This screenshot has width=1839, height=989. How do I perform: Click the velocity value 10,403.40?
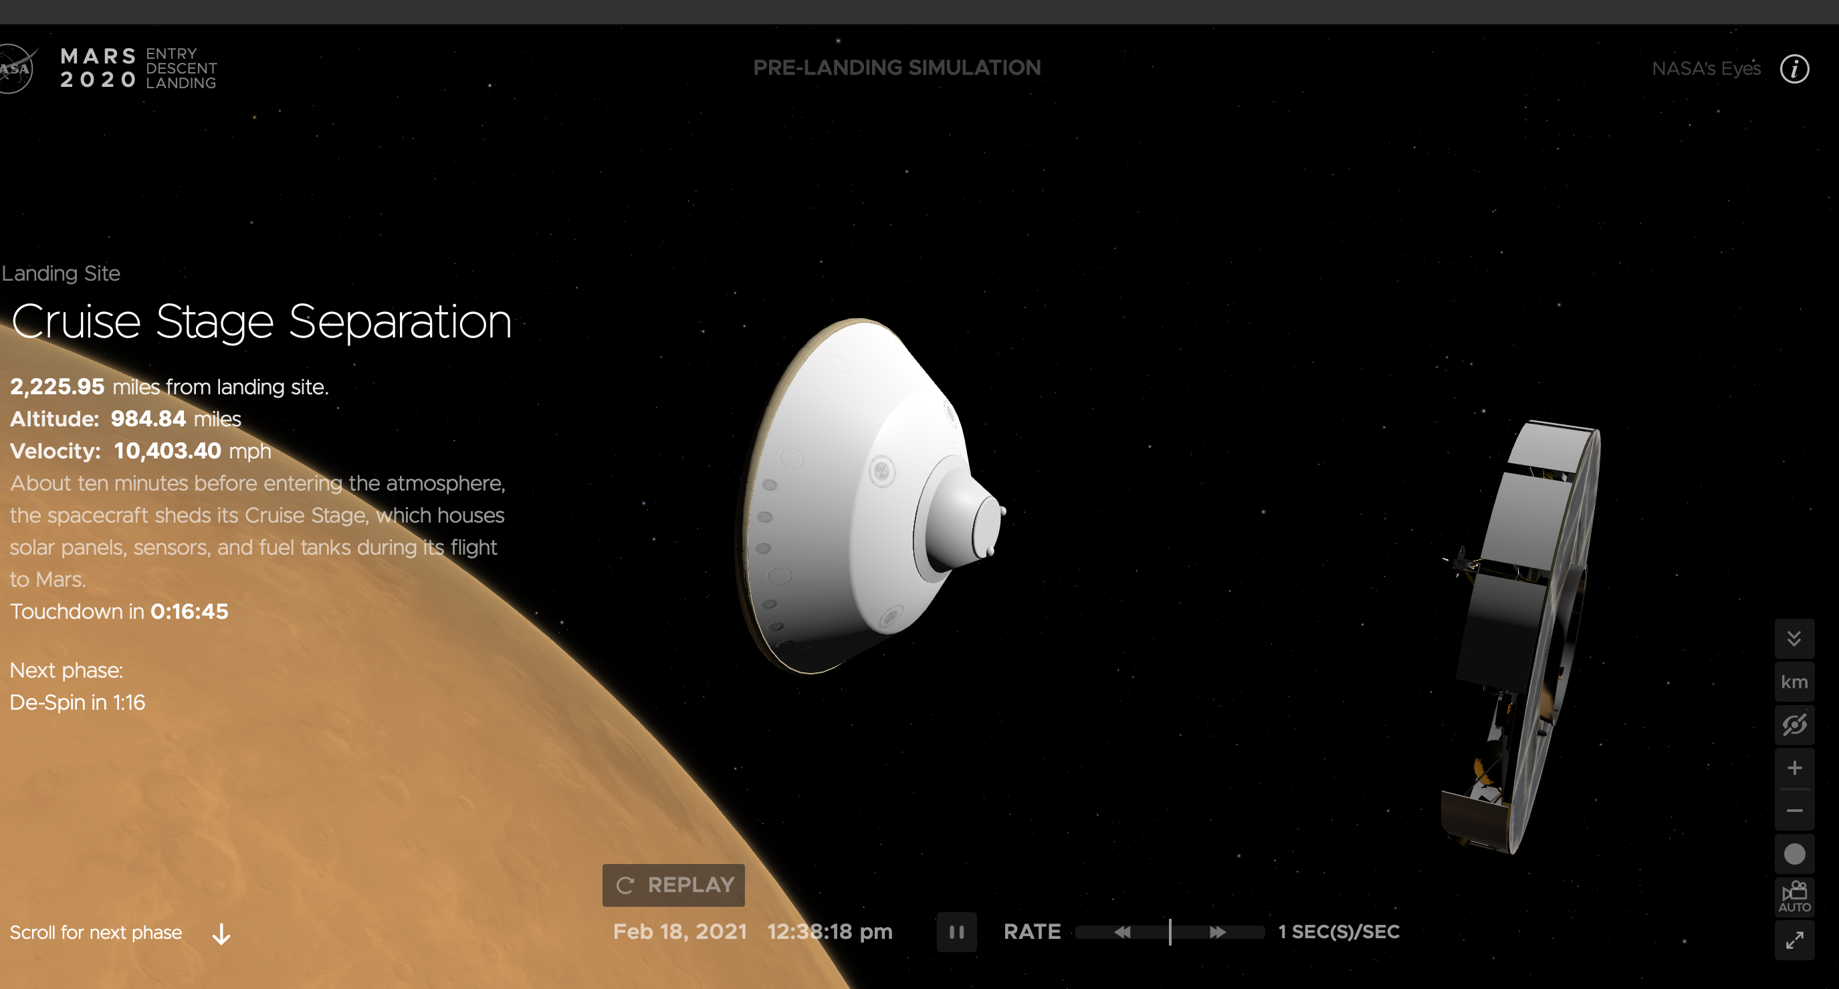pos(167,451)
